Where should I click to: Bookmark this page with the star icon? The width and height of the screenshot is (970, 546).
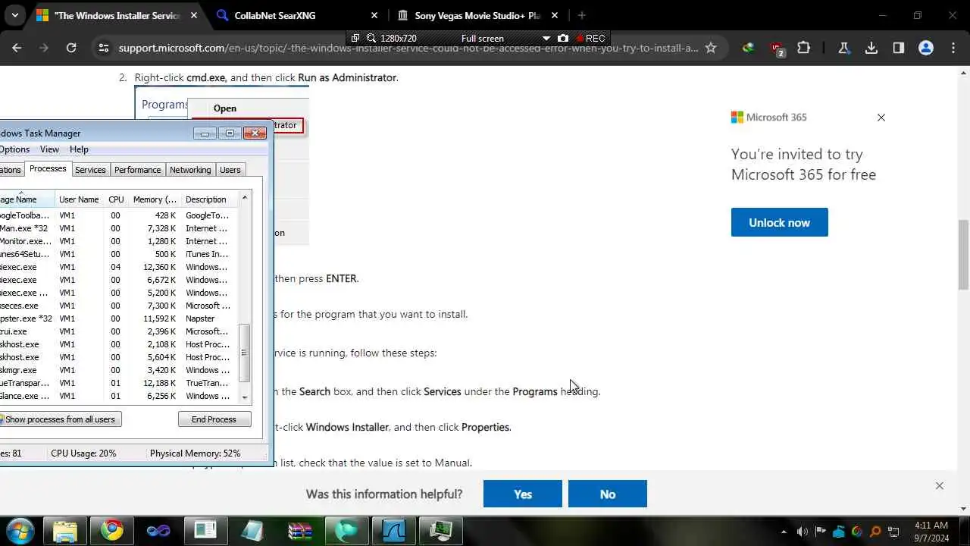(711, 48)
